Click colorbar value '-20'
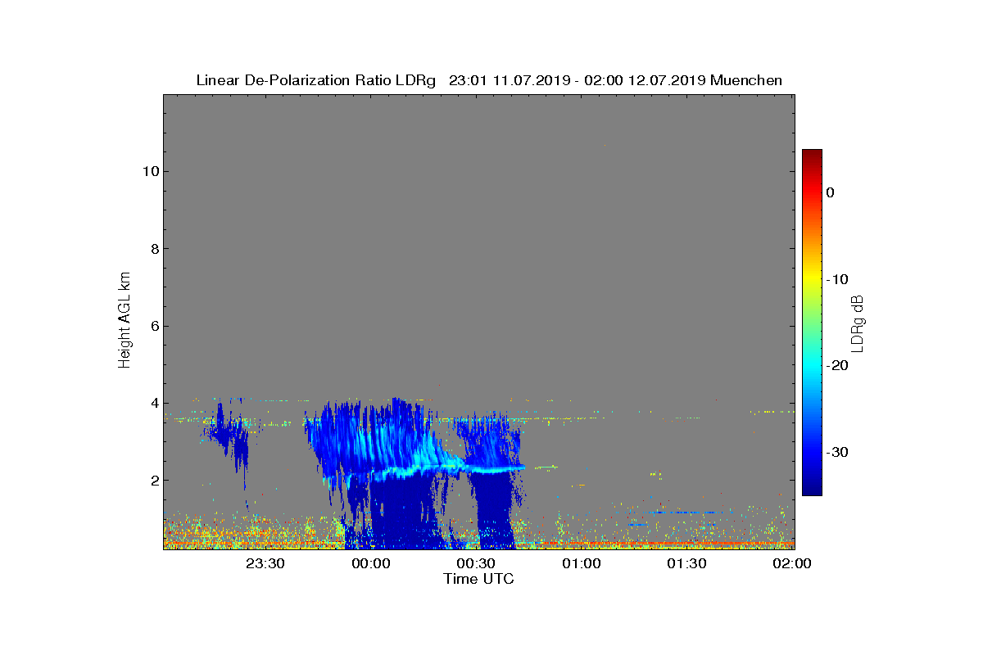This screenshot has height=655, width=983. coord(836,365)
